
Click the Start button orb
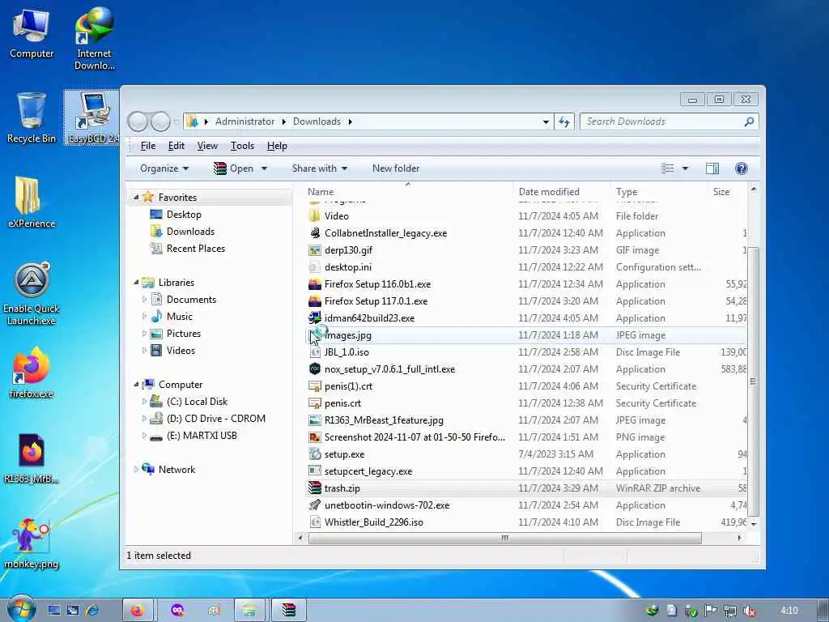22,610
